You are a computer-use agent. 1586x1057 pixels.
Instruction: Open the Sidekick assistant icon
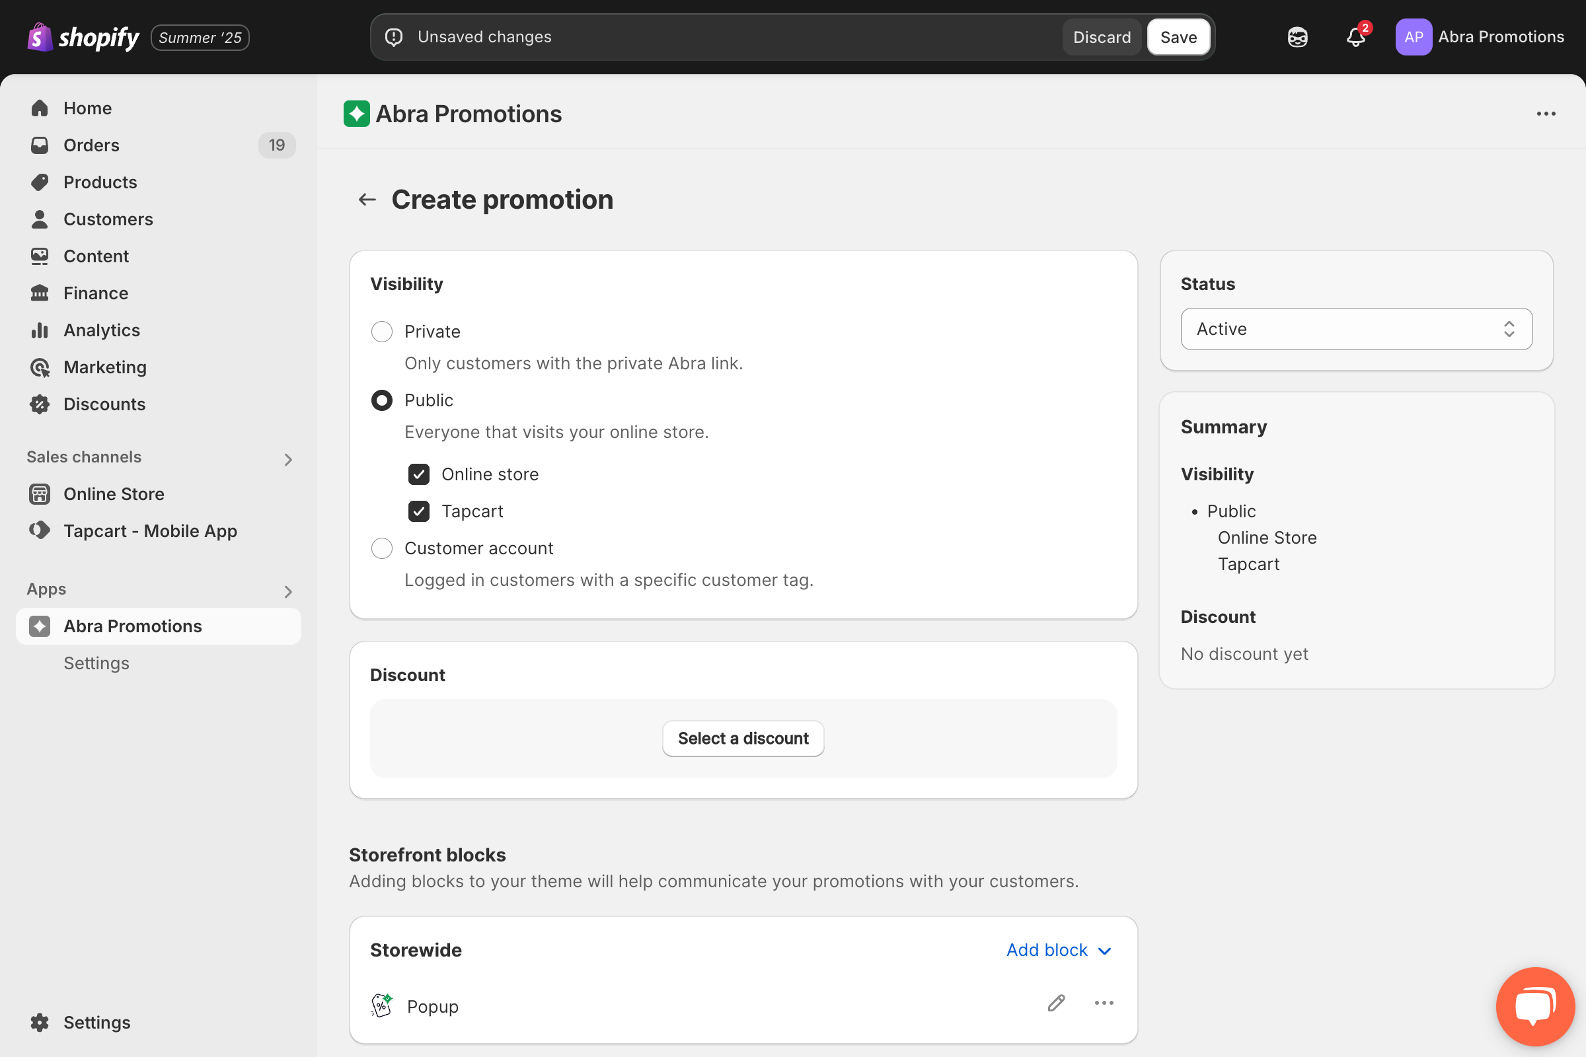pyautogui.click(x=1297, y=37)
